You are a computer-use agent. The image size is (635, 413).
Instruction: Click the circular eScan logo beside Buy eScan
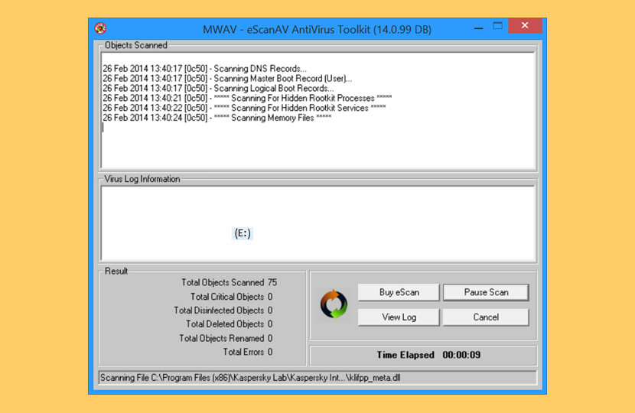click(x=334, y=304)
